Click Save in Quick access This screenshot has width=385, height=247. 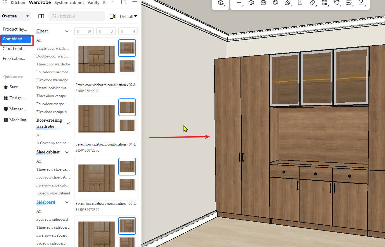13,87
